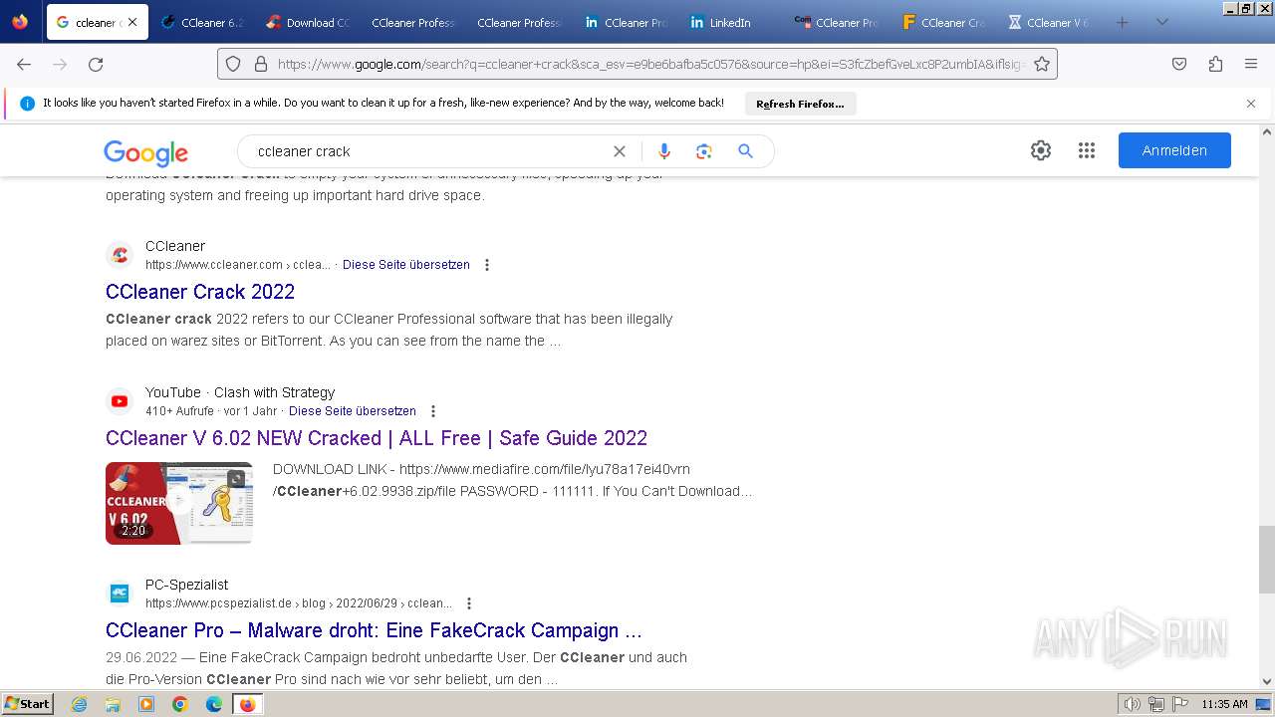Screen dimensions: 1275x717
Task: Switch to the 'CCleaner V 6' tab
Action: (x=1048, y=22)
